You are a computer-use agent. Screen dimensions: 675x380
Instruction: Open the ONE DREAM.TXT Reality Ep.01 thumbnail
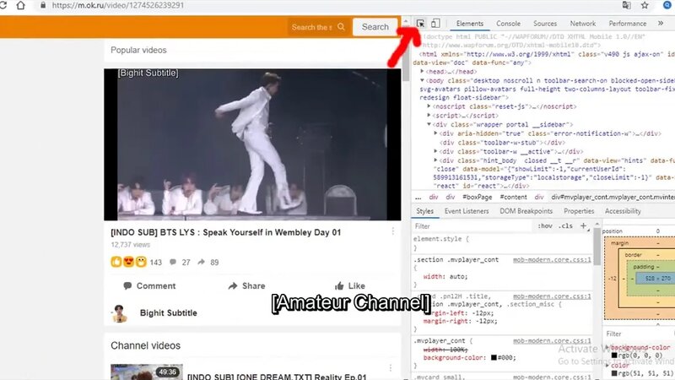click(x=146, y=372)
